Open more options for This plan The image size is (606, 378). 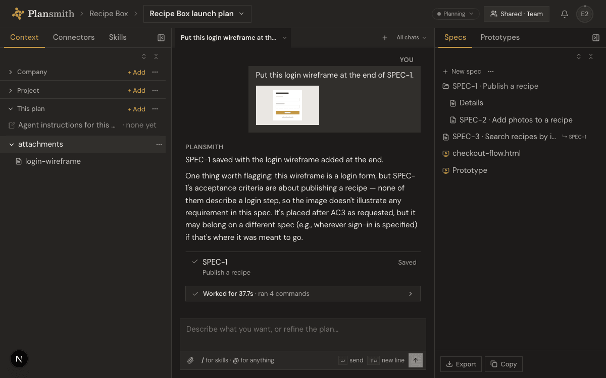pos(155,109)
